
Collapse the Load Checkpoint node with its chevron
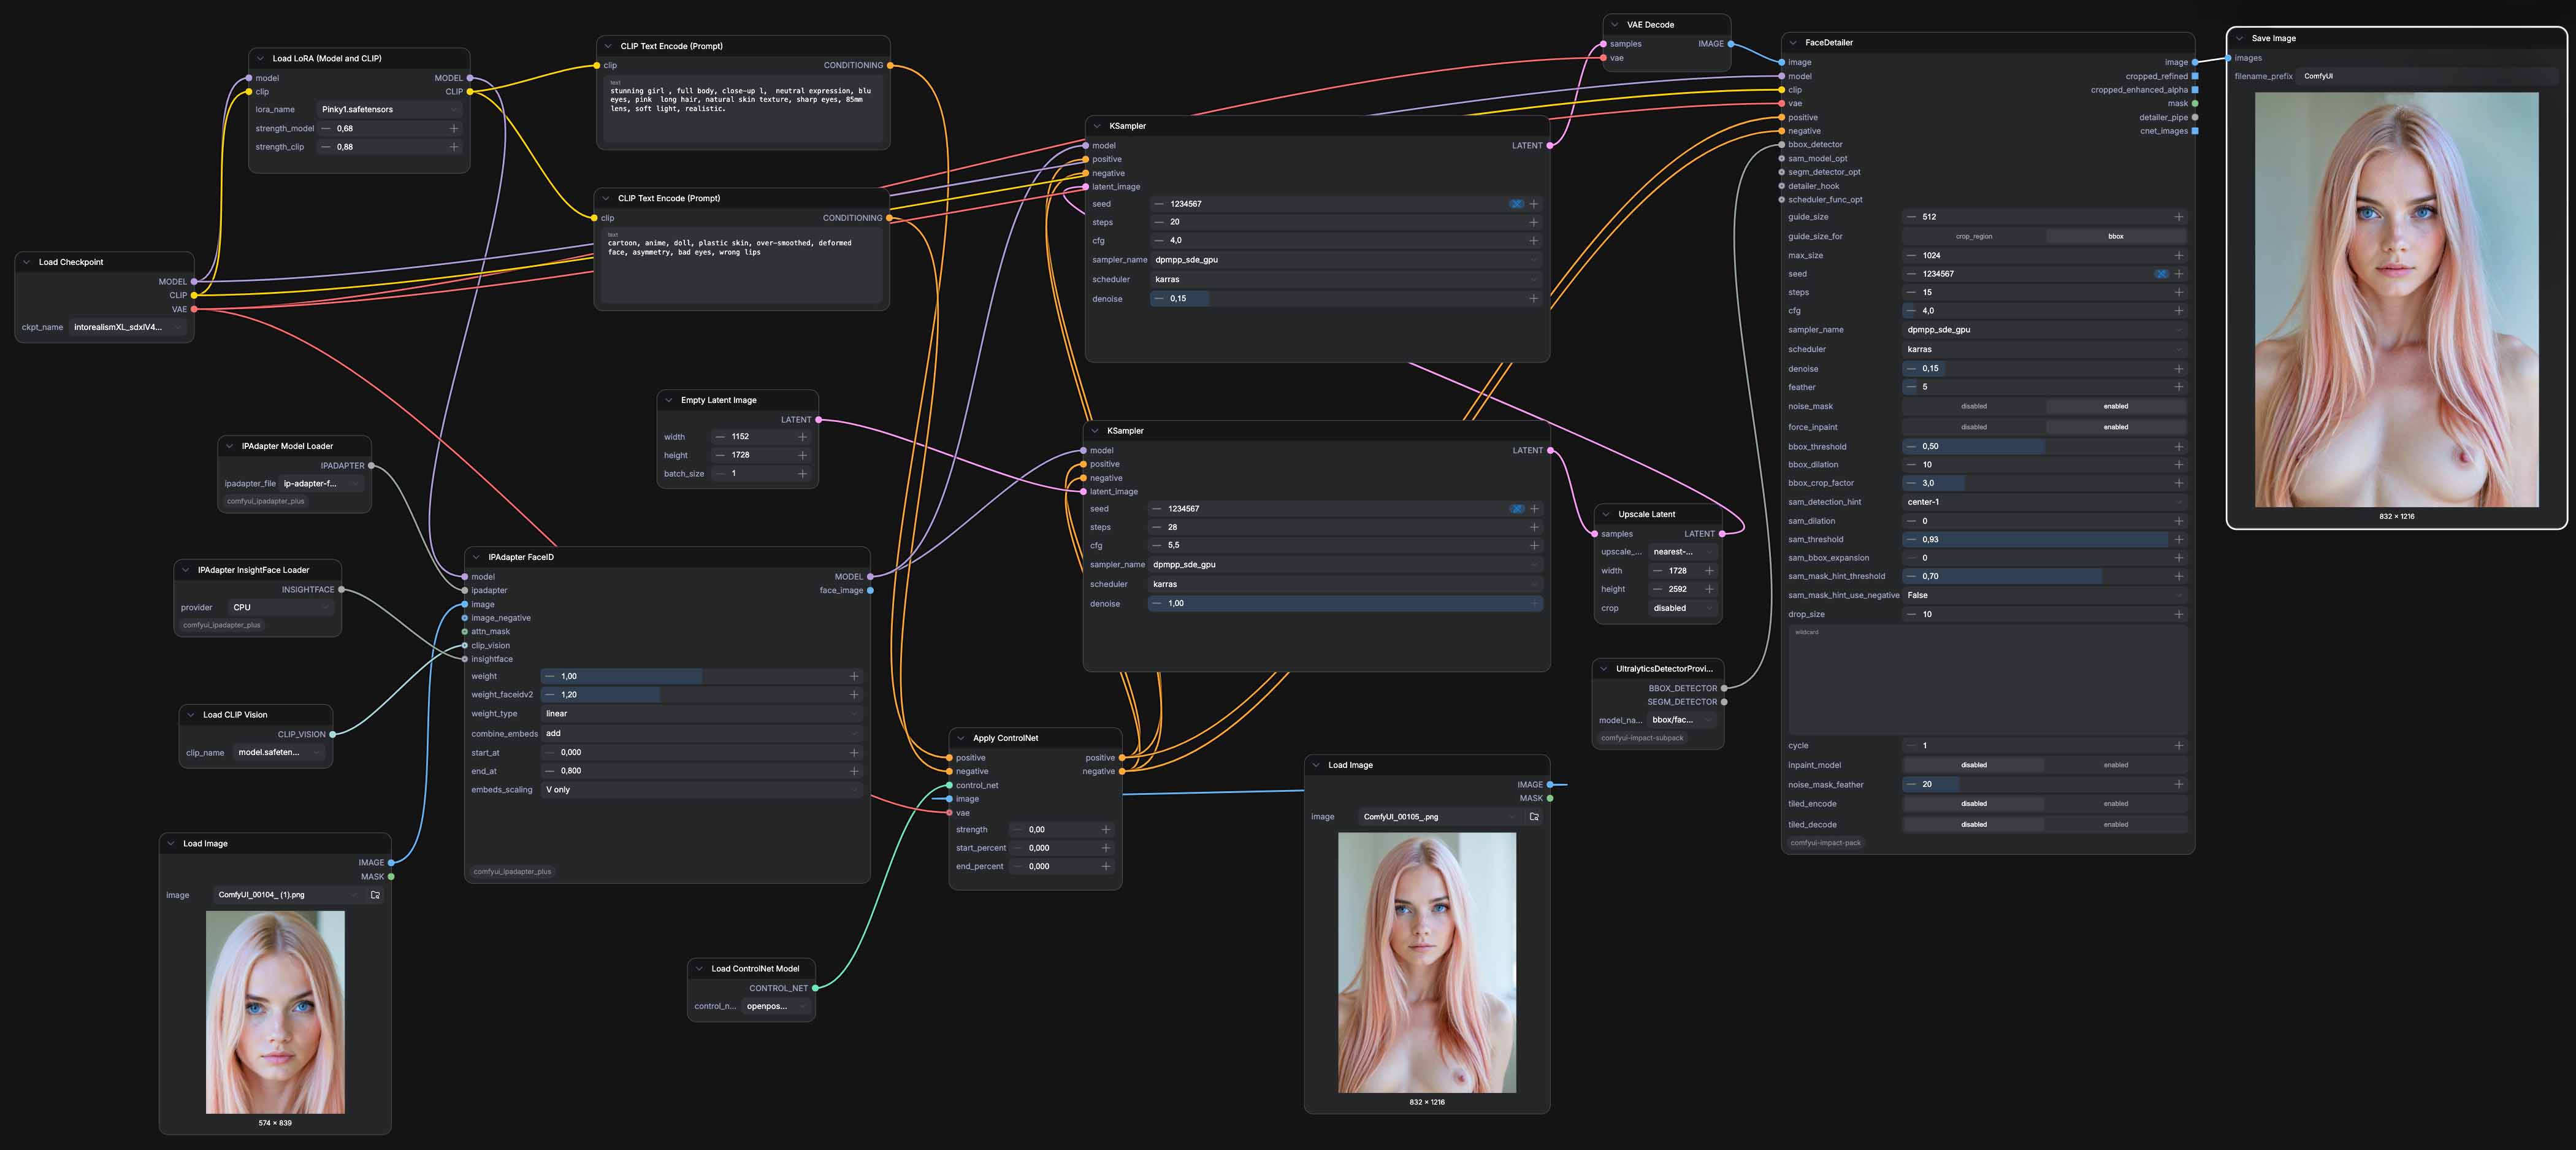26,261
